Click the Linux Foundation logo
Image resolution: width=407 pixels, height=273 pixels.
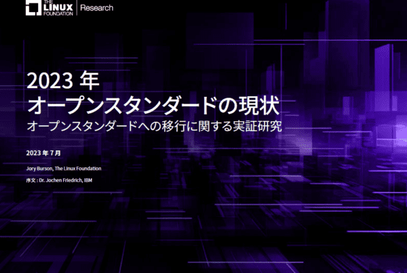[x=50, y=7]
